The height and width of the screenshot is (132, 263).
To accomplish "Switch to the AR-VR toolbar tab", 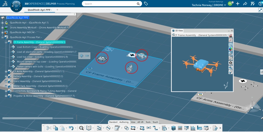I will click(x=140, y=122).
